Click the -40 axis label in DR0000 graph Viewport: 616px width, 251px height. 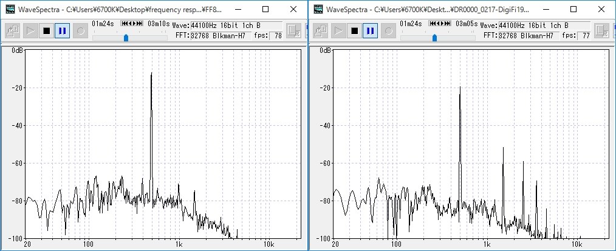[x=326, y=126]
